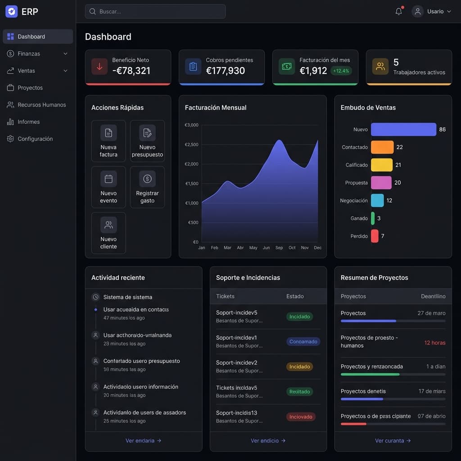Click the Trabajadores activos people icon

pyautogui.click(x=380, y=67)
